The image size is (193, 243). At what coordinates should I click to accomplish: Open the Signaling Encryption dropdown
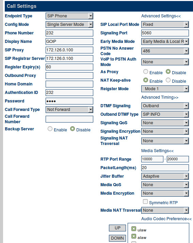[x=165, y=131]
